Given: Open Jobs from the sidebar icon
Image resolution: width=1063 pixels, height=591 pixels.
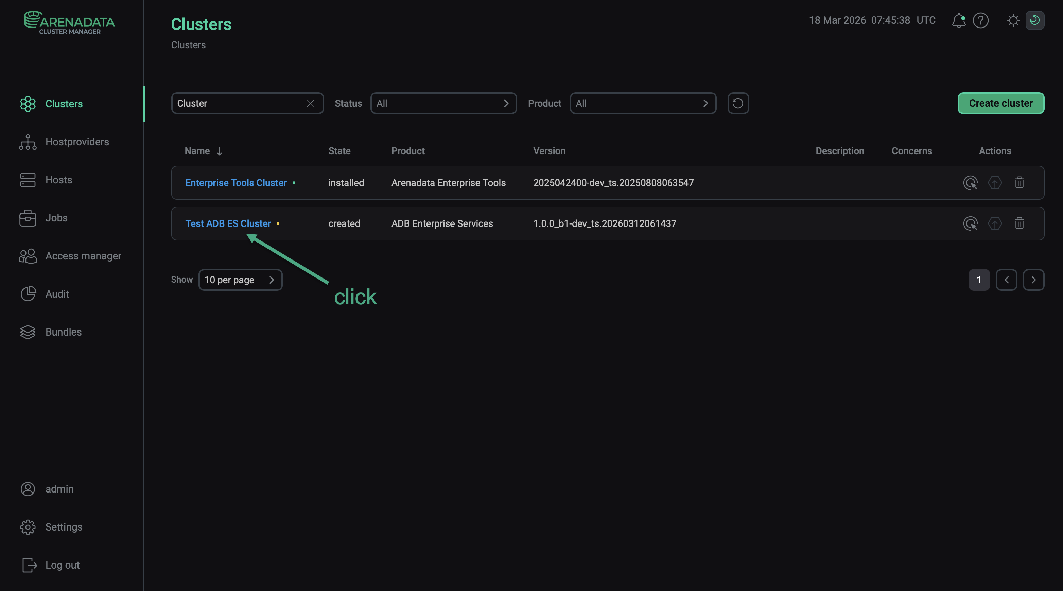Looking at the screenshot, I should (28, 218).
